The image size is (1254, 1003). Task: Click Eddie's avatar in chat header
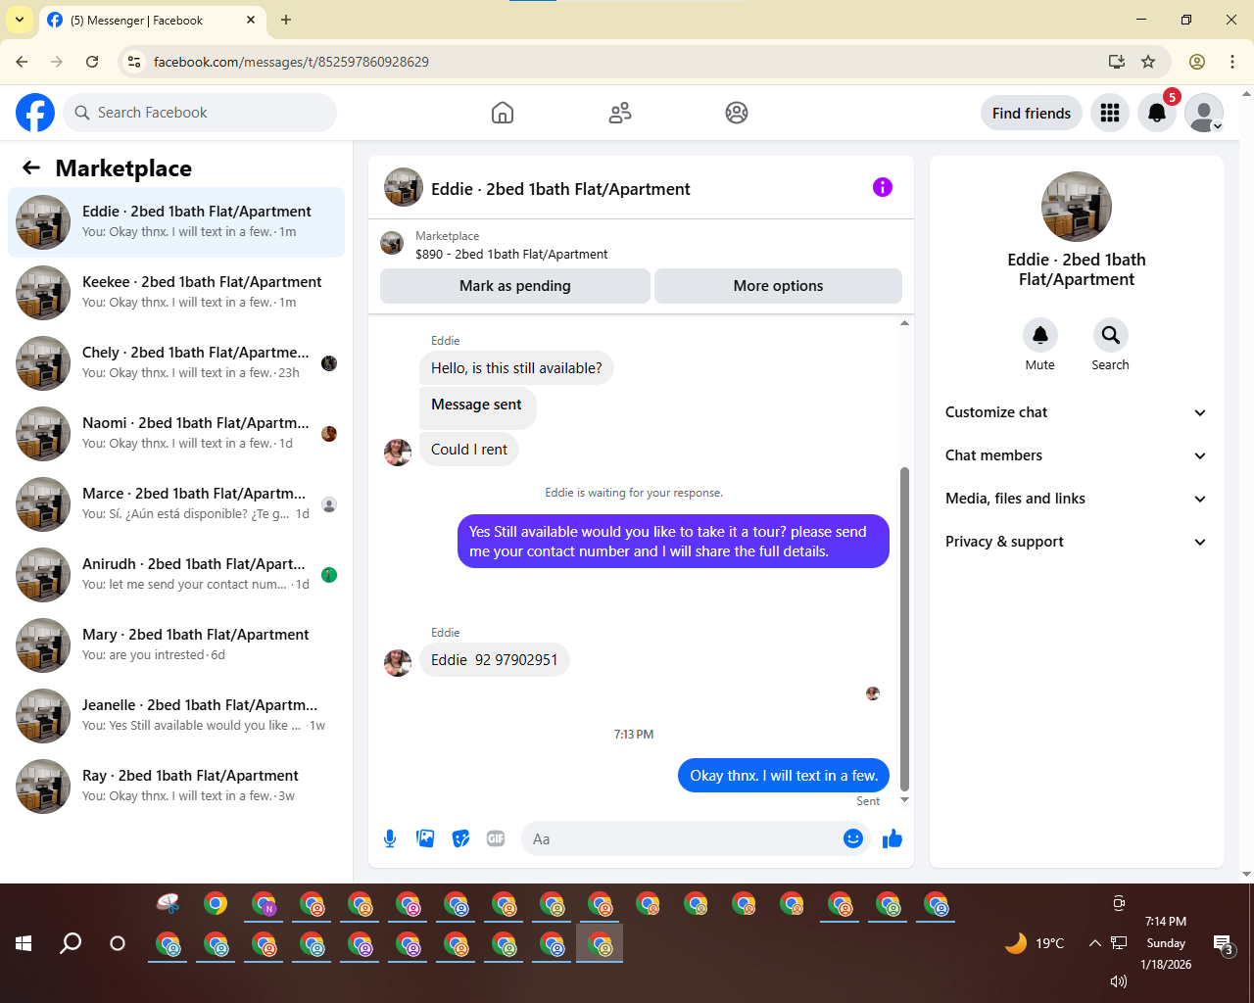pos(404,187)
